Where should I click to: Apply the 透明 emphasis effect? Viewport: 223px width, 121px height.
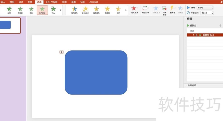(118, 10)
